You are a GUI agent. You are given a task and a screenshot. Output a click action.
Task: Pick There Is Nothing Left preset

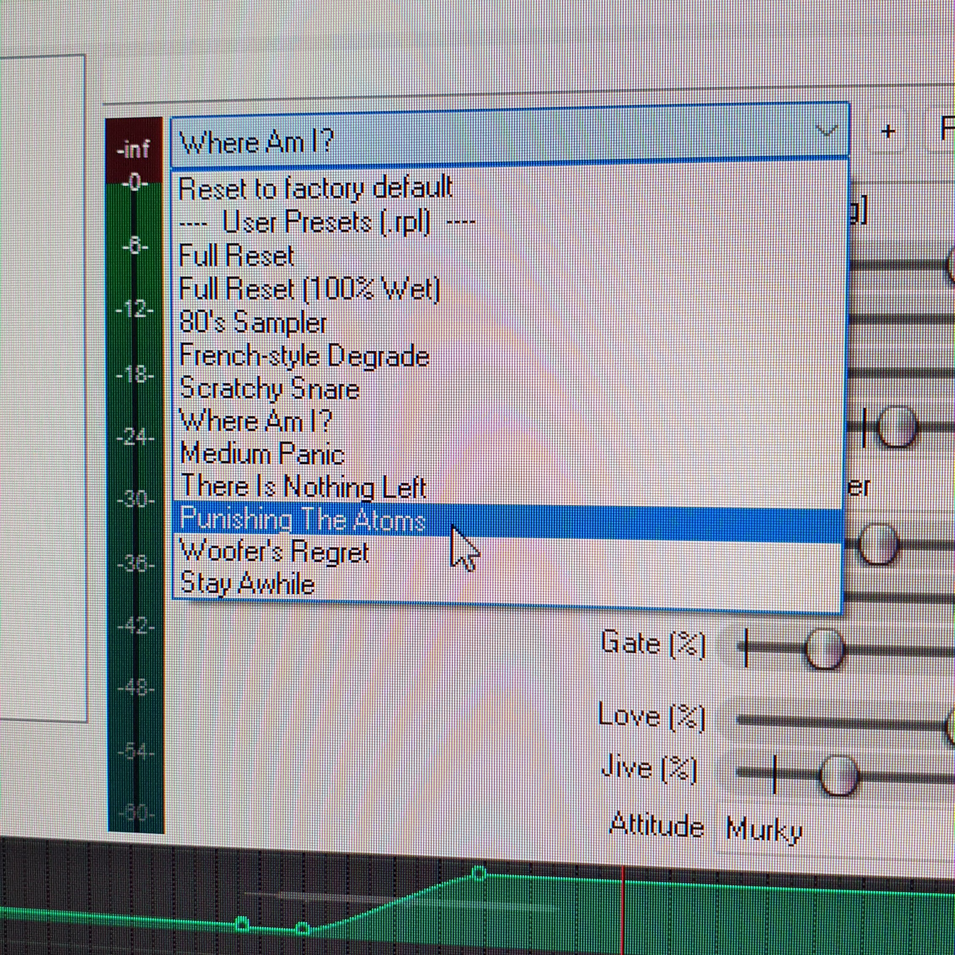pyautogui.click(x=302, y=486)
